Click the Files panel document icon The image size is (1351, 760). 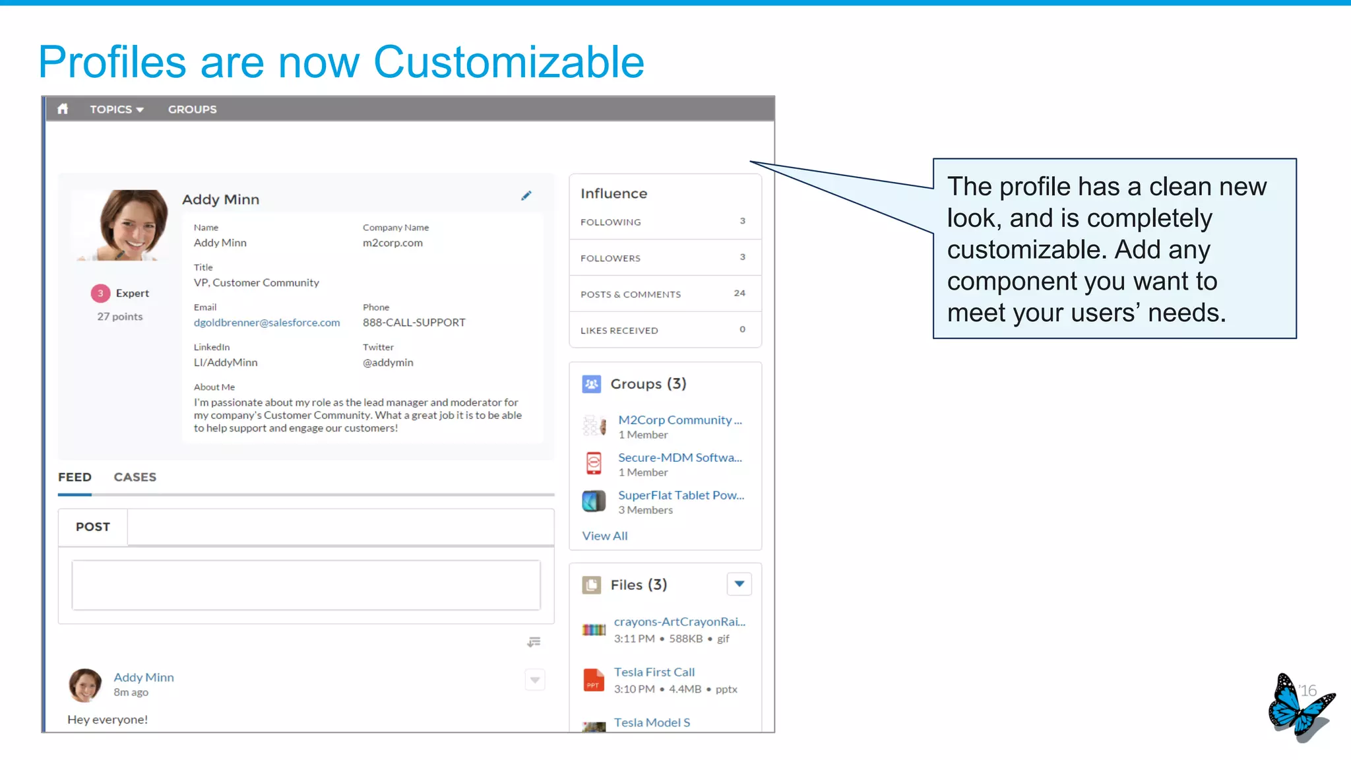pos(591,585)
